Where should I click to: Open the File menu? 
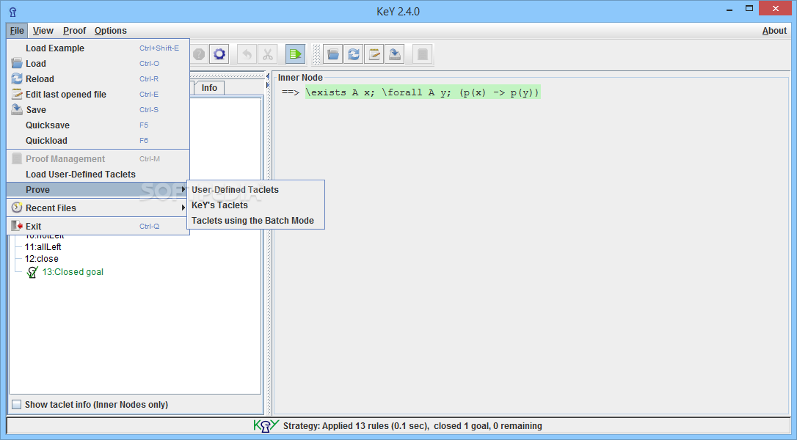(x=17, y=31)
